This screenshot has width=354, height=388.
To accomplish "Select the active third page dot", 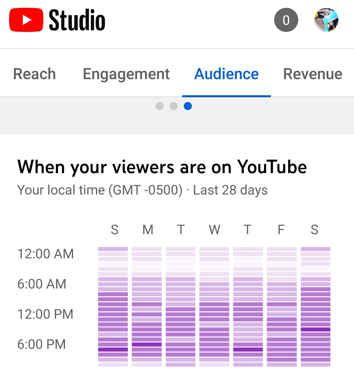I will pyautogui.click(x=188, y=106).
